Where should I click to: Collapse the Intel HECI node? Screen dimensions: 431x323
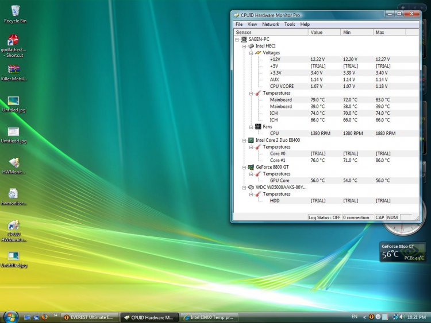point(244,46)
